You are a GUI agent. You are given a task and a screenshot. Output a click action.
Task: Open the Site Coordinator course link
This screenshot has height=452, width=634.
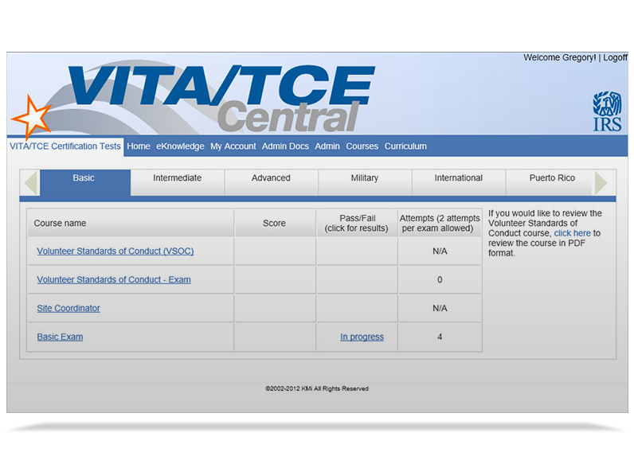(x=68, y=308)
